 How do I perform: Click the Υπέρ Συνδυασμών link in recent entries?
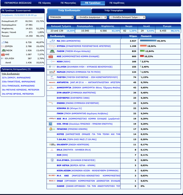11,74
